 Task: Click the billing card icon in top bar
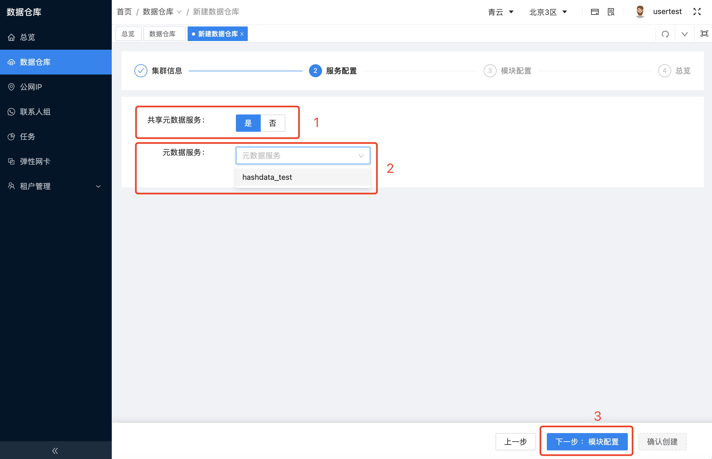595,12
